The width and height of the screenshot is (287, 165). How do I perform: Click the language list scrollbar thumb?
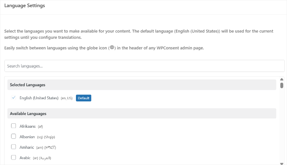tap(282, 85)
